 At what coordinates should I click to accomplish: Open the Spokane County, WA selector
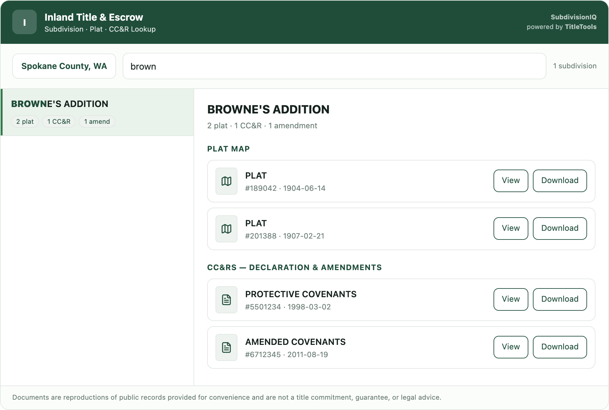(x=64, y=66)
